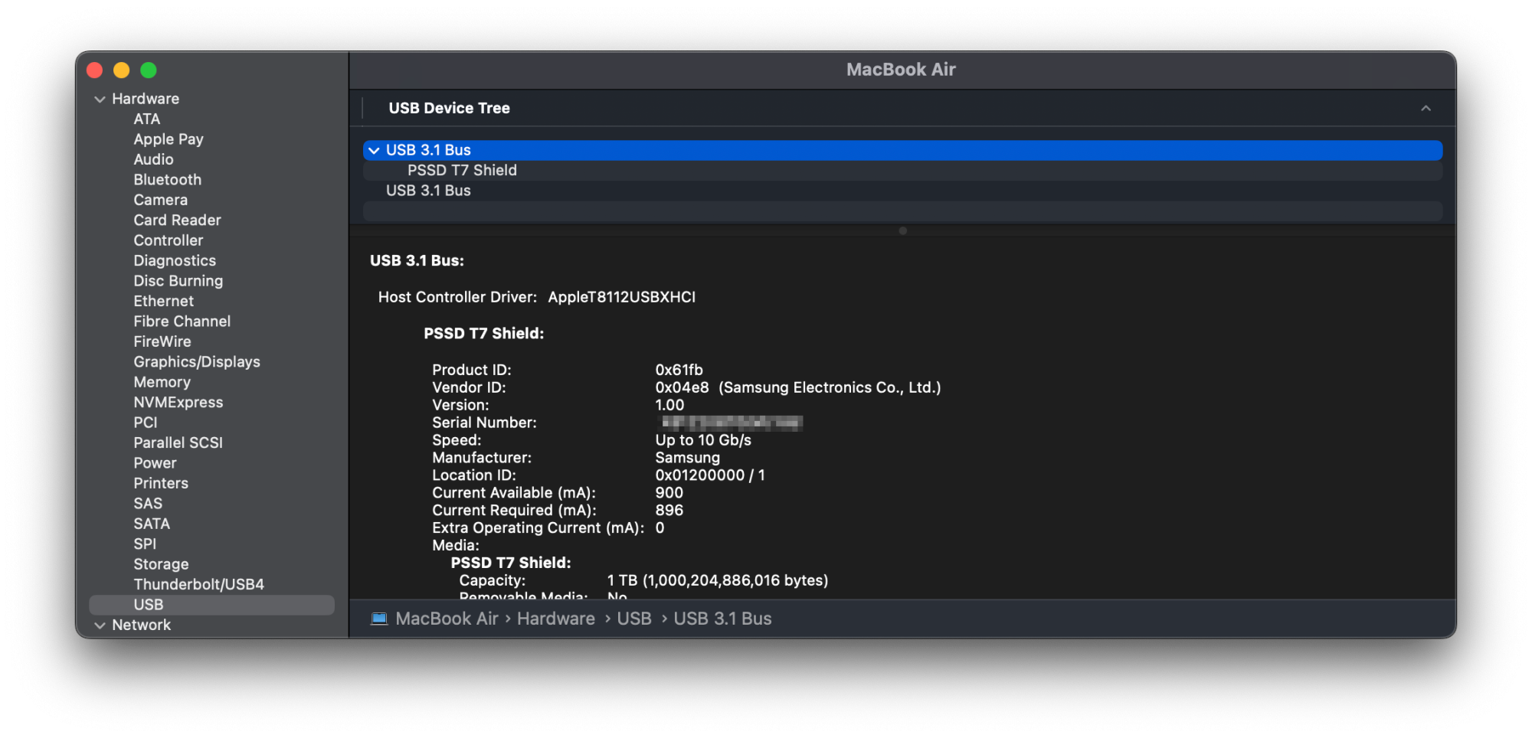Open Bluetooth hardware info
The width and height of the screenshot is (1532, 738).
[168, 180]
